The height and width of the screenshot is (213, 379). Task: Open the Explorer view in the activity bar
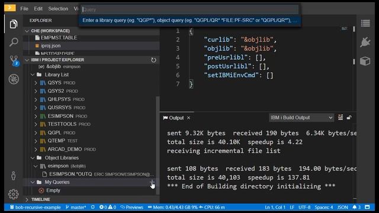click(14, 24)
